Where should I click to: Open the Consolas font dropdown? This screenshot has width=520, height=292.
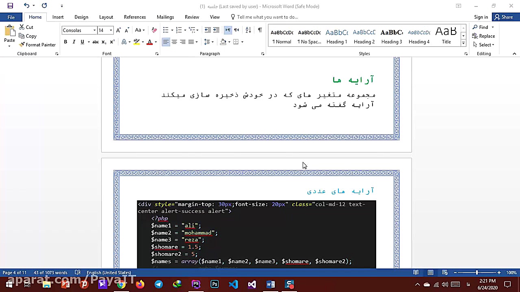[x=94, y=30]
